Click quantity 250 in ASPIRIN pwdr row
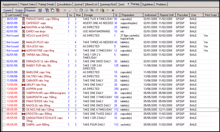This screenshot has width=220, height=132. pos(116,89)
